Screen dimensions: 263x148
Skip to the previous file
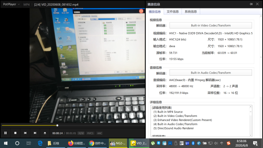(25, 133)
